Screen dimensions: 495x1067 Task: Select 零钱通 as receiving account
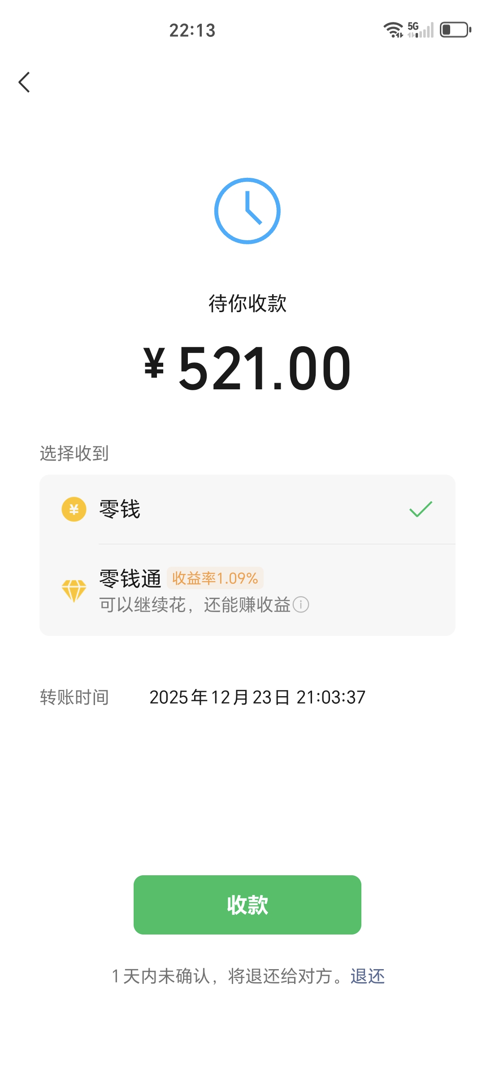pos(247,590)
